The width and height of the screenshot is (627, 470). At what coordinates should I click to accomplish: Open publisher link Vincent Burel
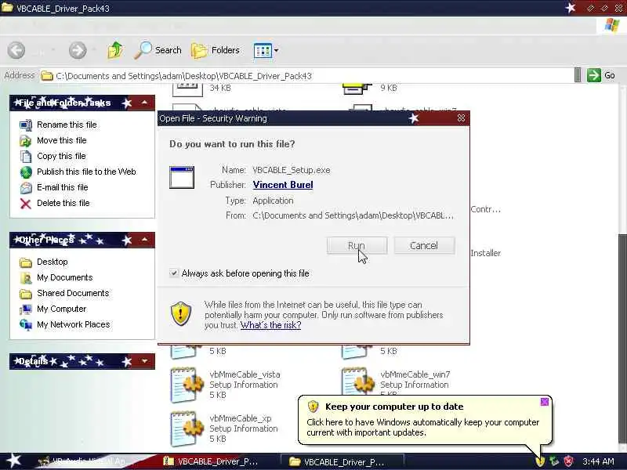tap(283, 185)
